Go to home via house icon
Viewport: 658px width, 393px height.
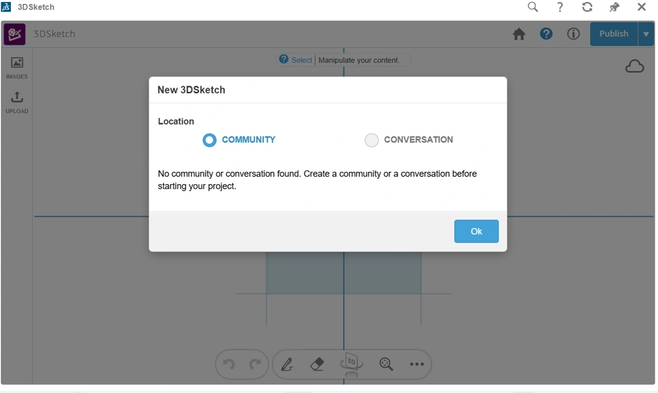coord(519,34)
